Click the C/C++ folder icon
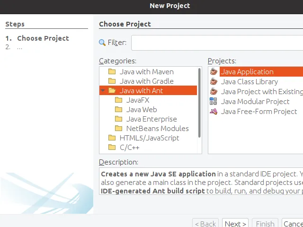 [112, 147]
